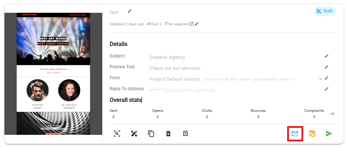Open the From identity dropdown arrow

pyautogui.click(x=320, y=79)
